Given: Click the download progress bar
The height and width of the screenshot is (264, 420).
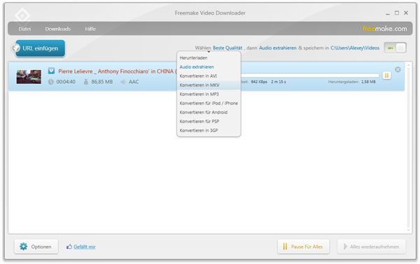Looking at the screenshot, I should pos(310,75).
